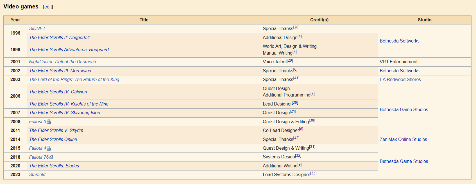
Task: Click citation [6] in Morrowind credits
Action: pos(295,70)
